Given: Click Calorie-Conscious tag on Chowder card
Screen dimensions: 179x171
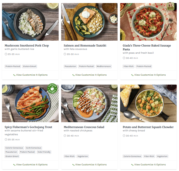Looking at the screenshot, I should [x=132, y=156].
